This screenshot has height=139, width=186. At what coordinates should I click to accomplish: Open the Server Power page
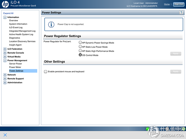15,64
